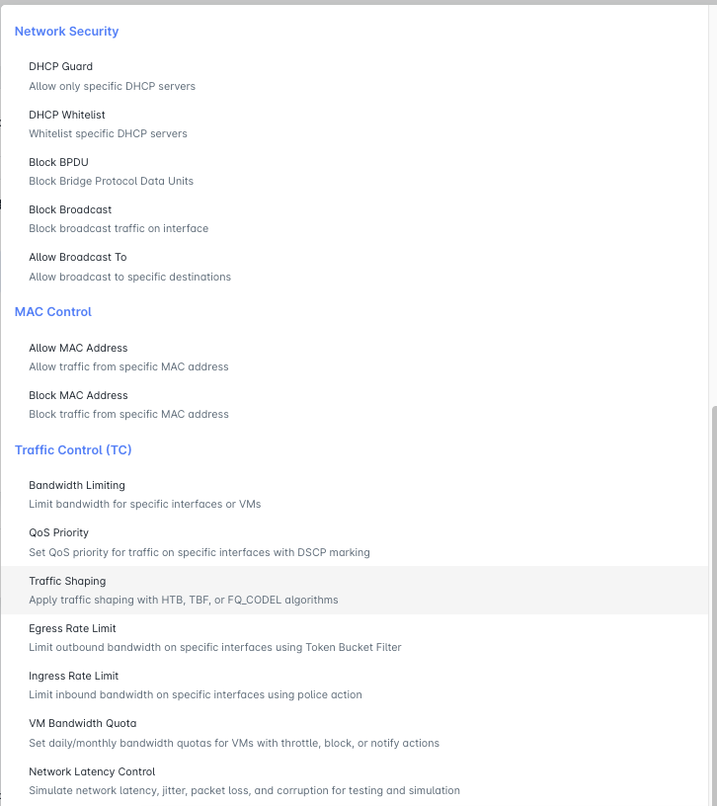Click the Traffic Control (TC) heading
This screenshot has width=717, height=806.
pos(73,450)
